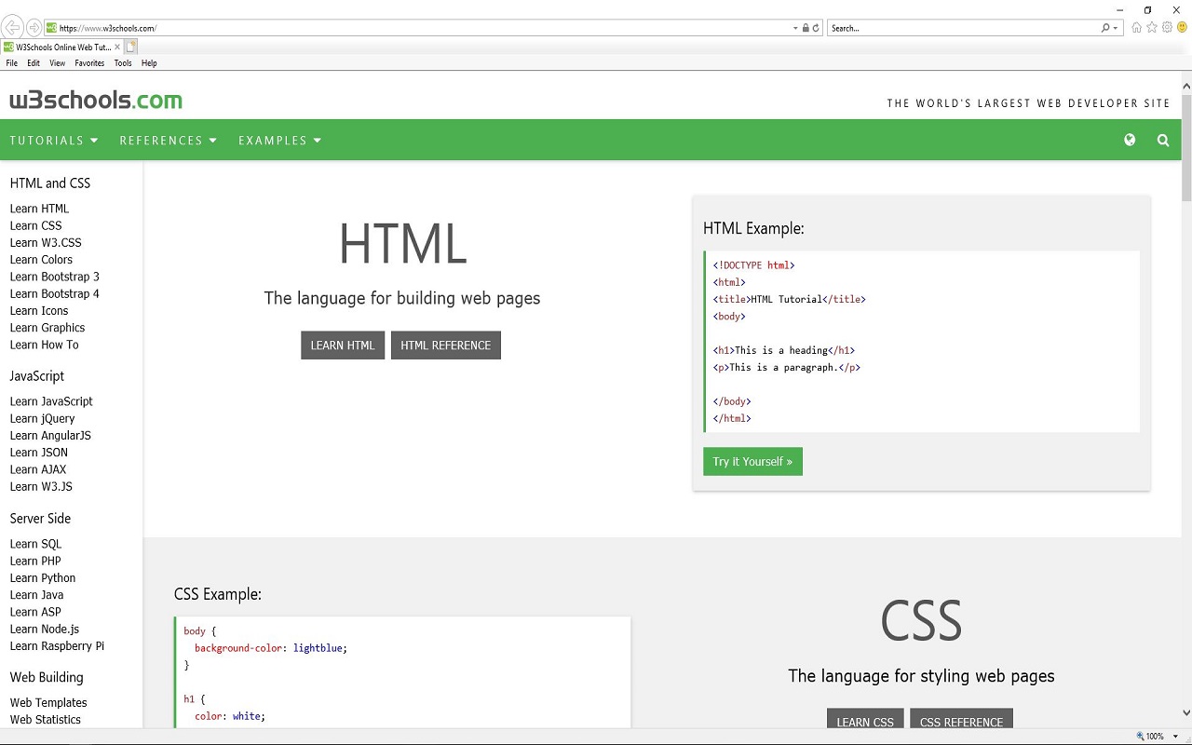1192x745 pixels.
Task: Open the Learn AngularJS sidebar link
Action: pyautogui.click(x=50, y=436)
